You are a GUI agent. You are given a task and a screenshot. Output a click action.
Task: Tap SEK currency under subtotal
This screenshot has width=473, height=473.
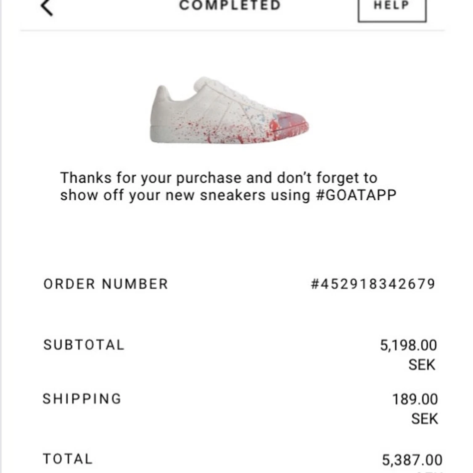(x=422, y=365)
